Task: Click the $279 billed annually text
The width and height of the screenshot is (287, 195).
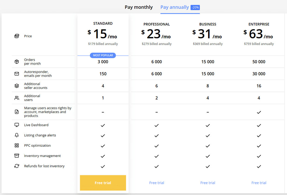Action: (156, 44)
